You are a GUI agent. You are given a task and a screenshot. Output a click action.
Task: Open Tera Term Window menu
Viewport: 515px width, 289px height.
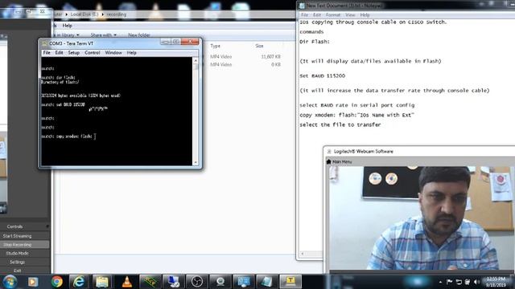point(113,53)
